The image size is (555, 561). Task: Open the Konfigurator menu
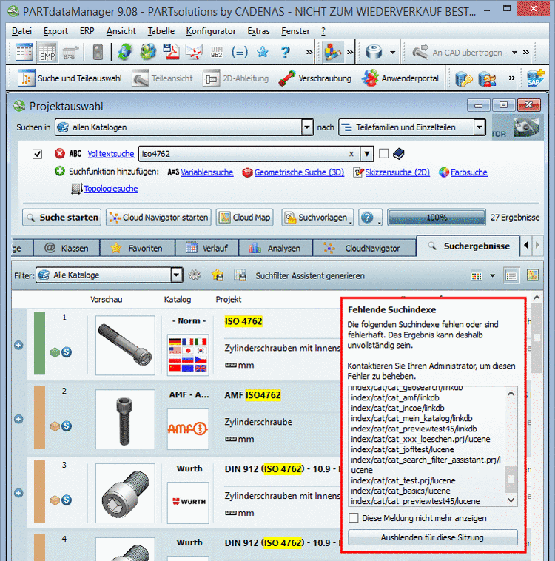click(x=211, y=31)
